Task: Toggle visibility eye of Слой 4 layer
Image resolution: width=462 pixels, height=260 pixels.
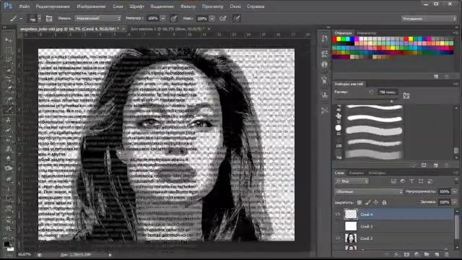Action: [338, 214]
